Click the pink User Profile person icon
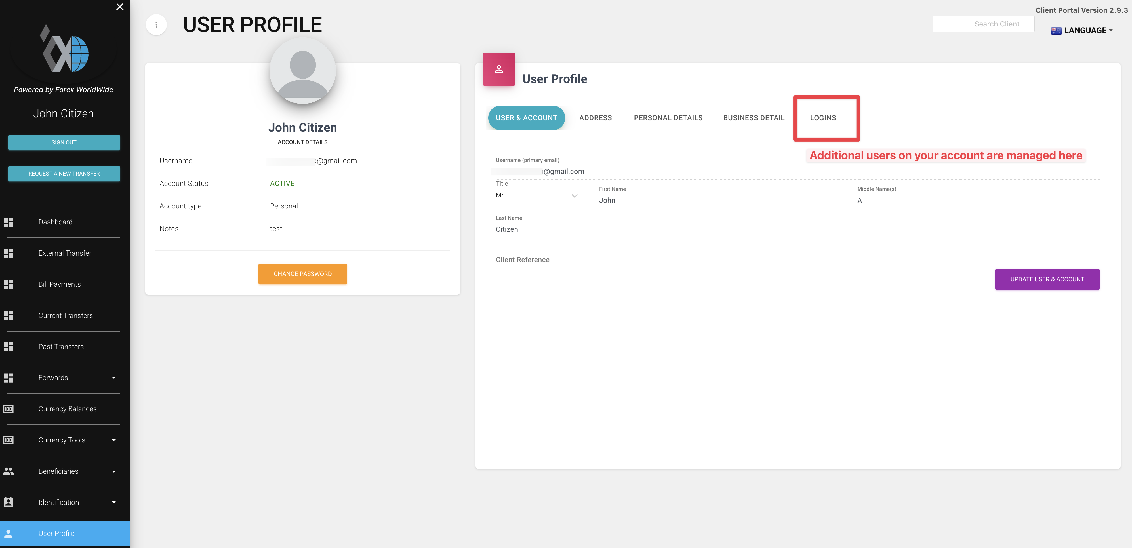 499,69
